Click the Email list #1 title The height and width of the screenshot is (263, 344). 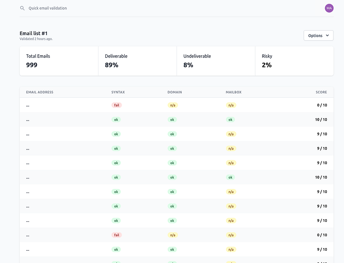click(x=33, y=33)
